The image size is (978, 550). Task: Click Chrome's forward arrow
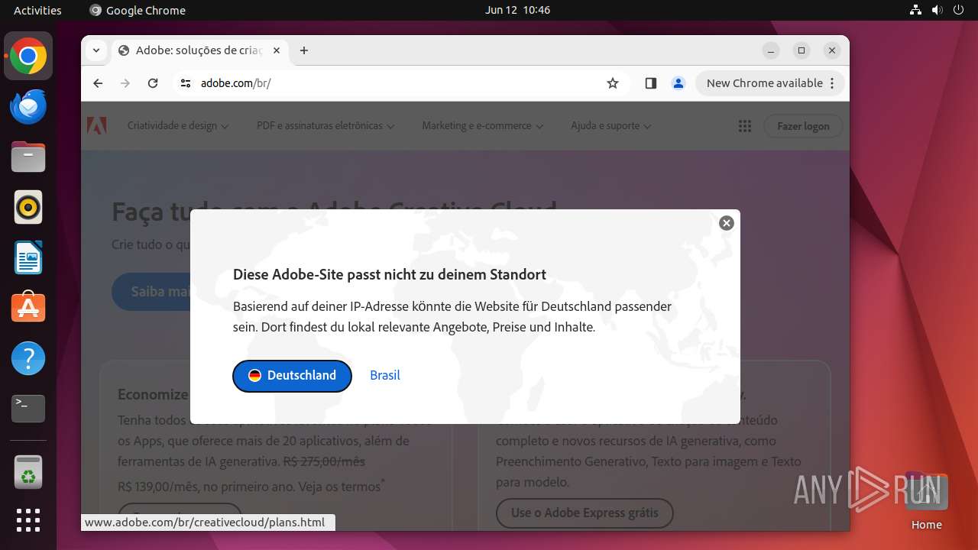pyautogui.click(x=125, y=83)
